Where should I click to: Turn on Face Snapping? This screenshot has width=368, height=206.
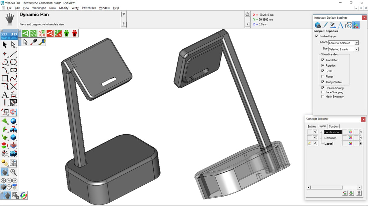323,92
